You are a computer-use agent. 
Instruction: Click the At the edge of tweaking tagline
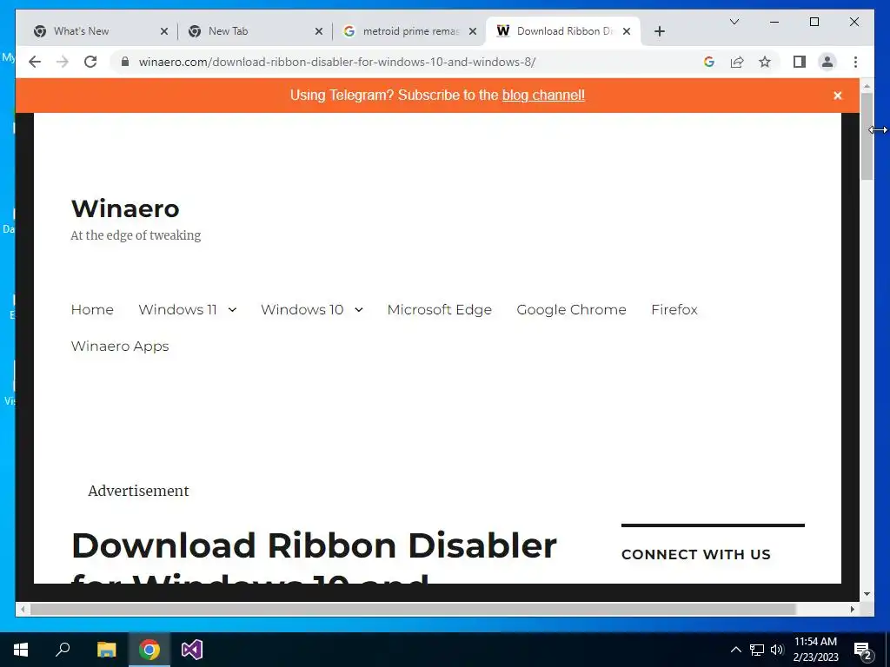[x=136, y=235]
